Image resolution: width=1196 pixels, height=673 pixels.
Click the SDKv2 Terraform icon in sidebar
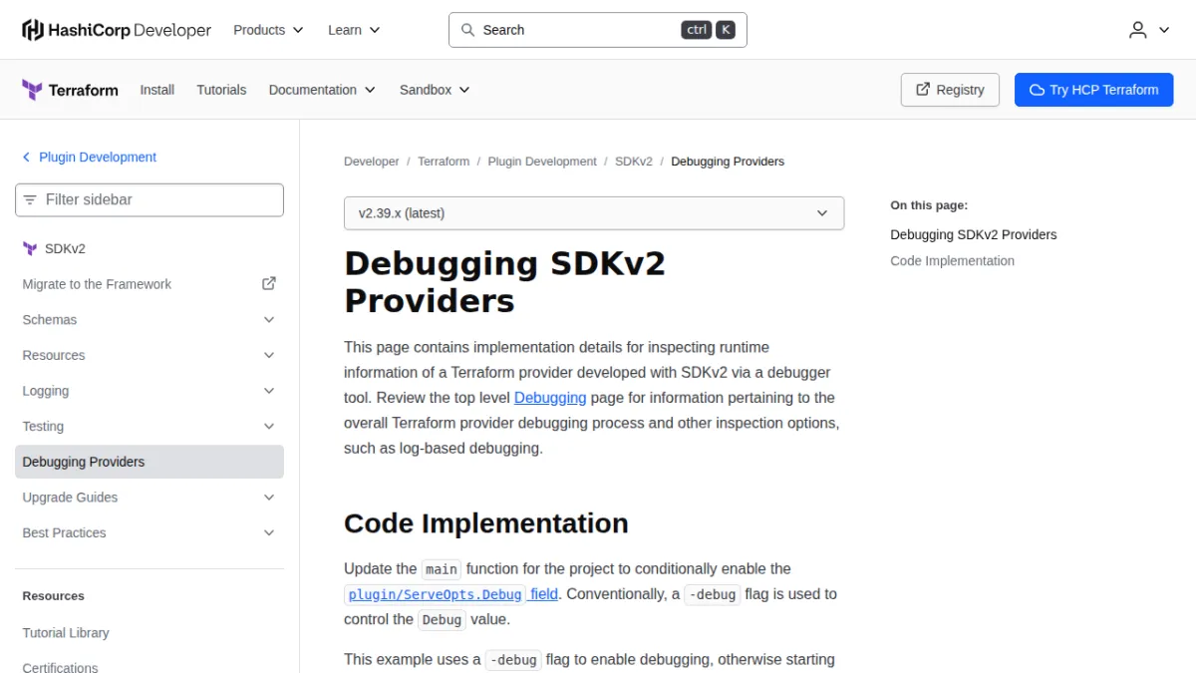point(30,248)
